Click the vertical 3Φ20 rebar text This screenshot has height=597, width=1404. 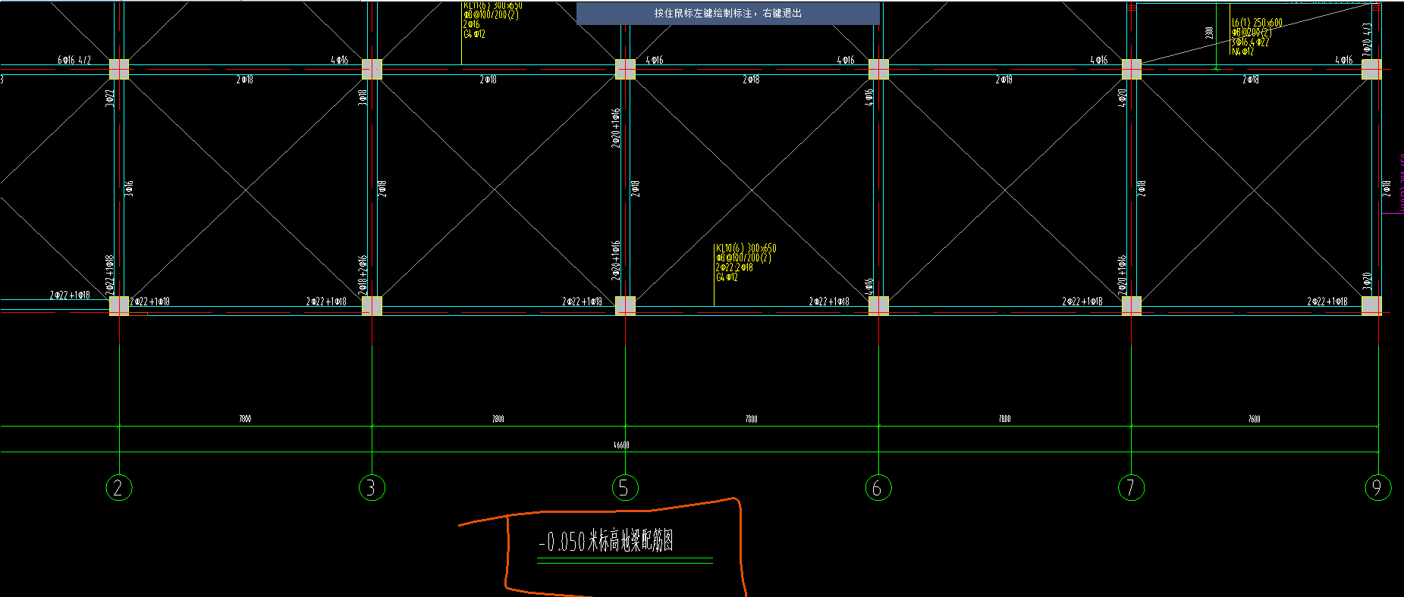click(1367, 281)
